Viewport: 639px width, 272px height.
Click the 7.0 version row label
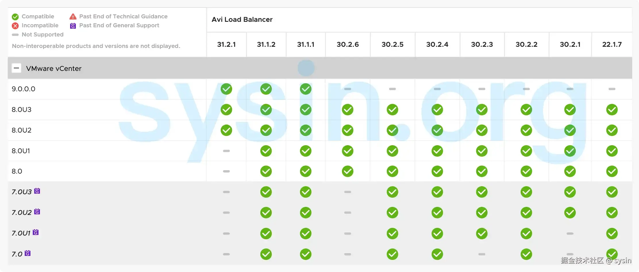(x=17, y=254)
